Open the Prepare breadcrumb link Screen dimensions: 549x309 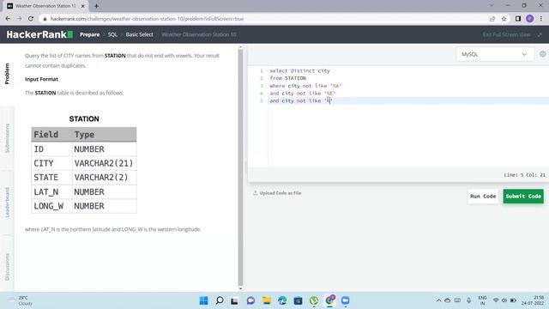(x=89, y=34)
